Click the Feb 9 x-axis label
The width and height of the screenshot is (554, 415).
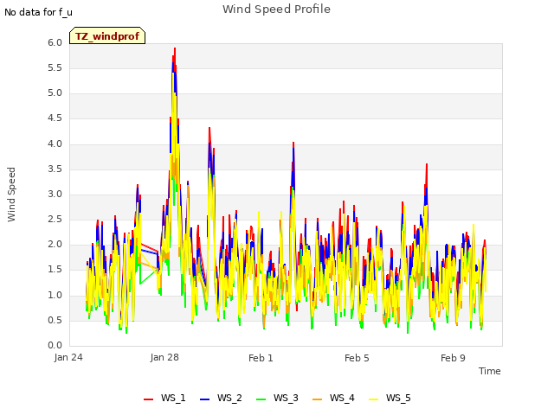(453, 358)
